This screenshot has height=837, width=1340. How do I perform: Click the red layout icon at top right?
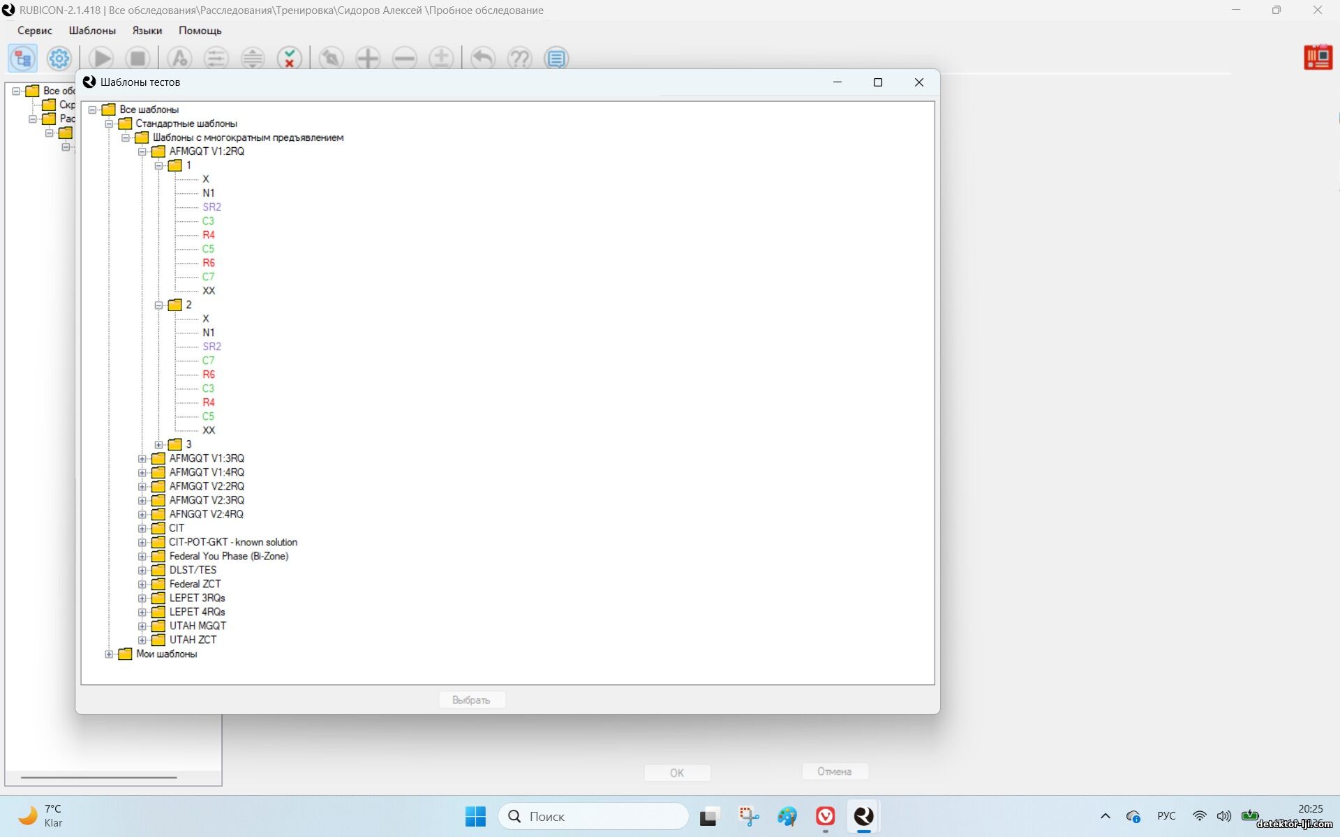point(1318,57)
